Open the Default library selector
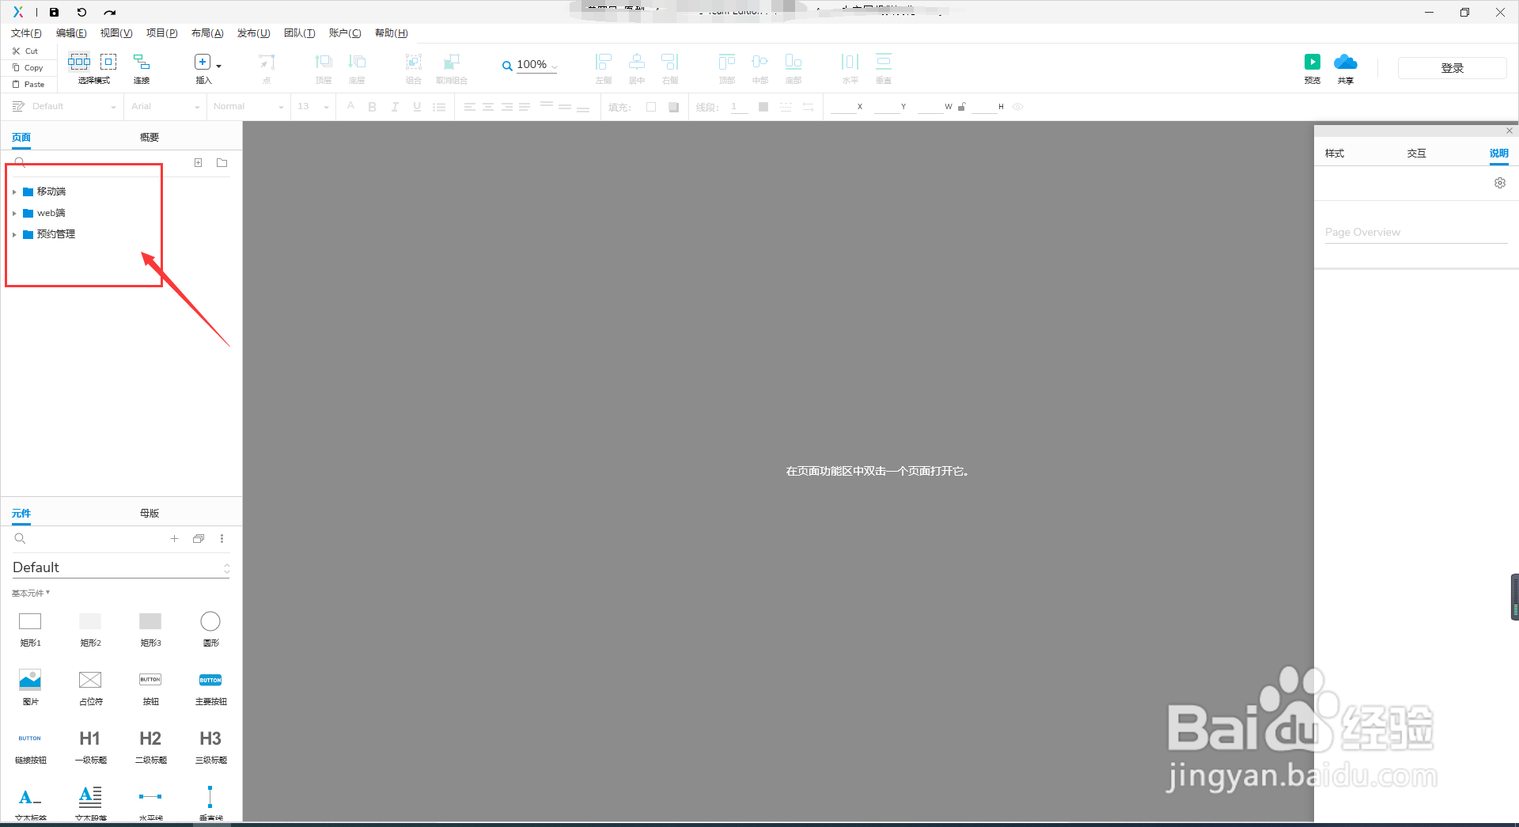This screenshot has width=1519, height=827. 121,567
